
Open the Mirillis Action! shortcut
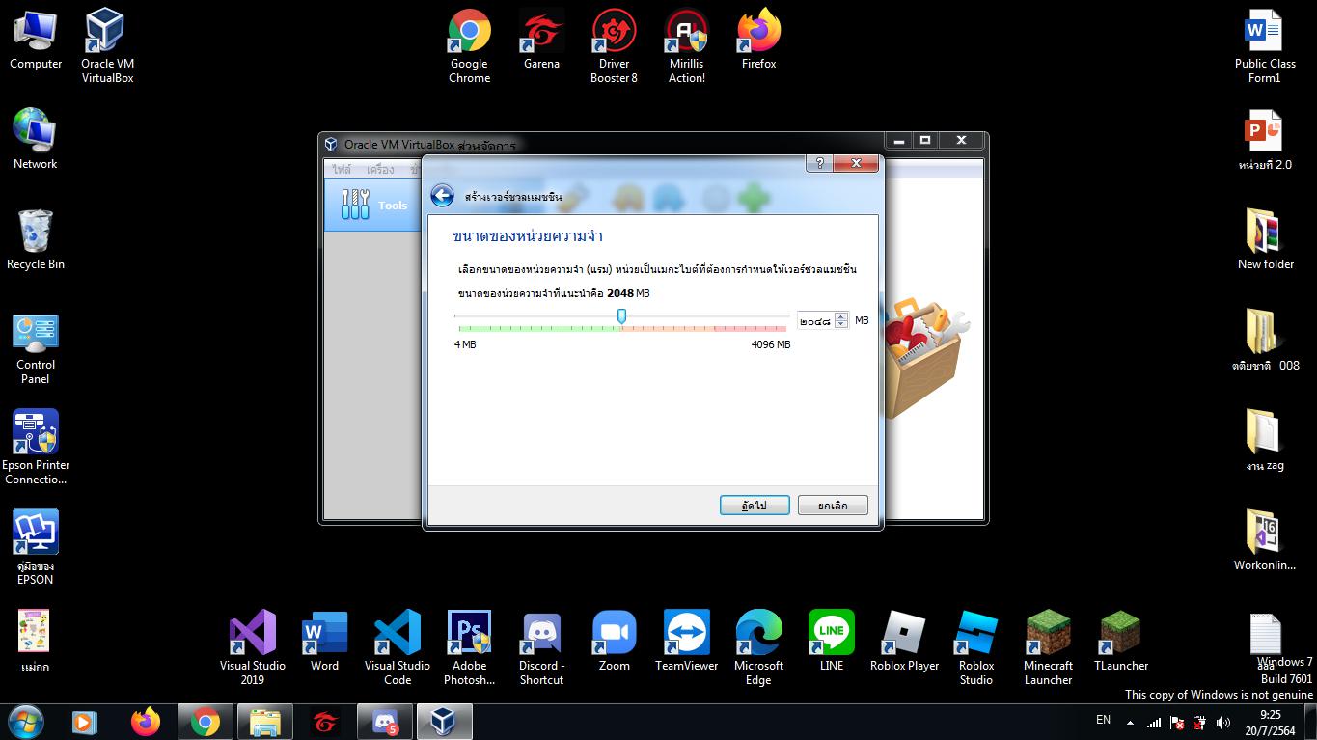687,46
